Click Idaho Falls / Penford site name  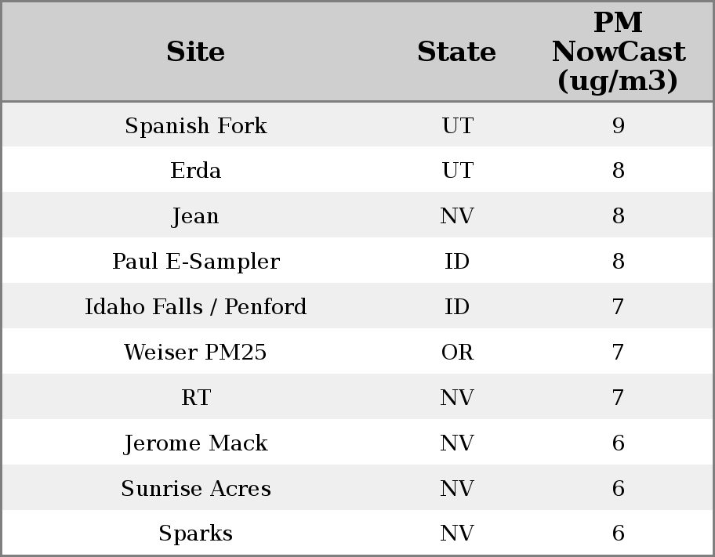(195, 307)
